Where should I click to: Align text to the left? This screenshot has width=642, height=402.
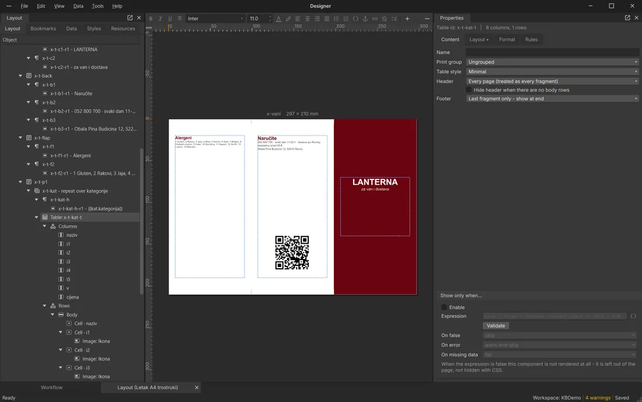pyautogui.click(x=298, y=19)
